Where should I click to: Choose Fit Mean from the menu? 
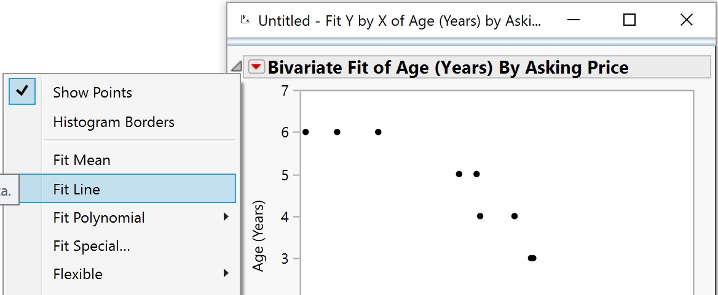[82, 160]
